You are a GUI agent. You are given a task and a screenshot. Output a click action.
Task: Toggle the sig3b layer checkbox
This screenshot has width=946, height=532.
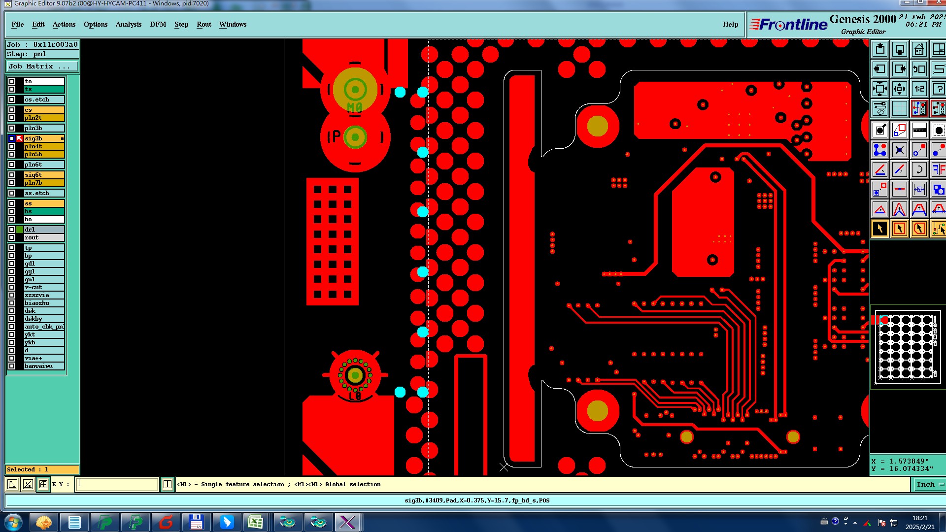[12, 138]
